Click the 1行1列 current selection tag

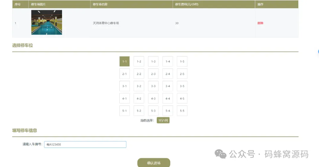[163, 120]
